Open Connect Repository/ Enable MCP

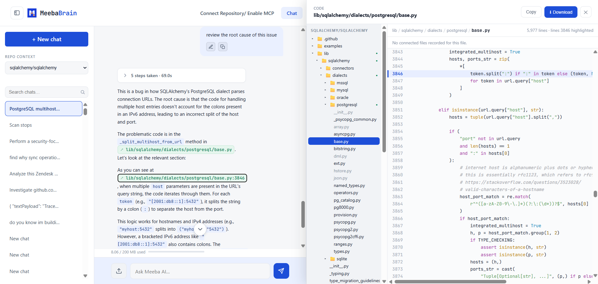point(237,13)
